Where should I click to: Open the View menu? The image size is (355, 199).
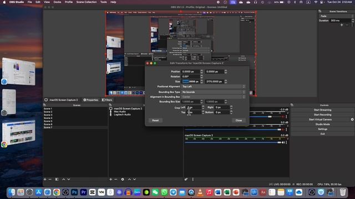point(47,2)
